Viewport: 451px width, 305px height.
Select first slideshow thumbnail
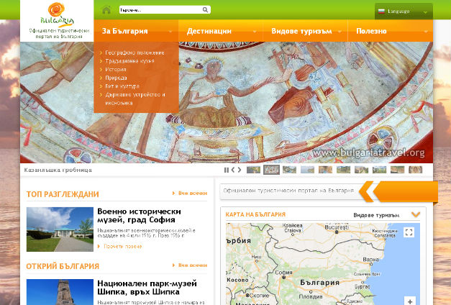[x=253, y=170]
